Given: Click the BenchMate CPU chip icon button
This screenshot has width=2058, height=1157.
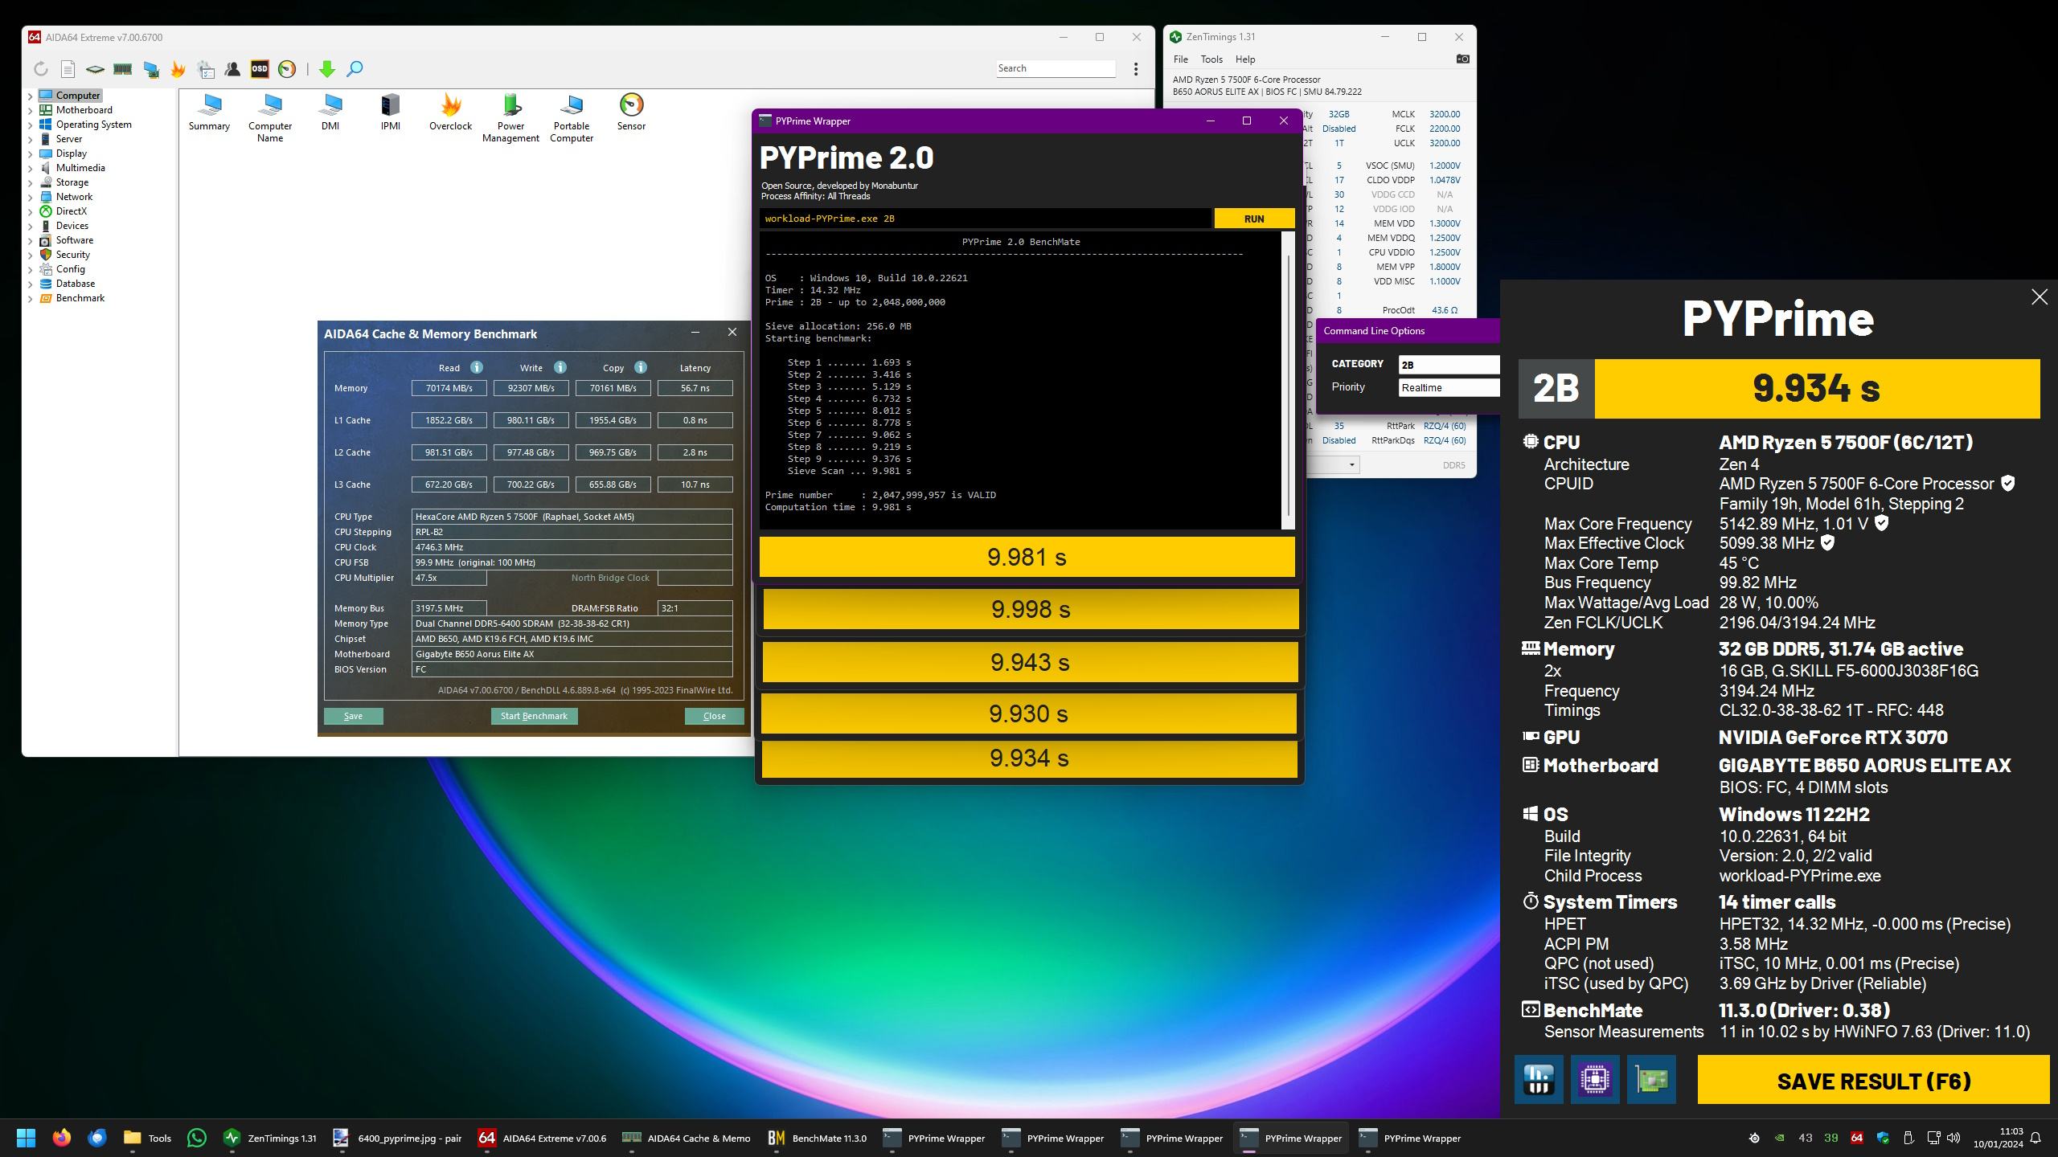Looking at the screenshot, I should tap(1595, 1079).
